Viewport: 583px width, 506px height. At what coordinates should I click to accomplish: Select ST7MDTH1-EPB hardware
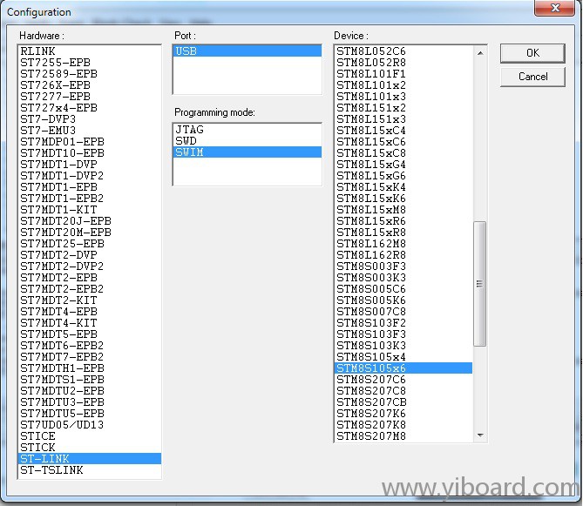pos(90,368)
